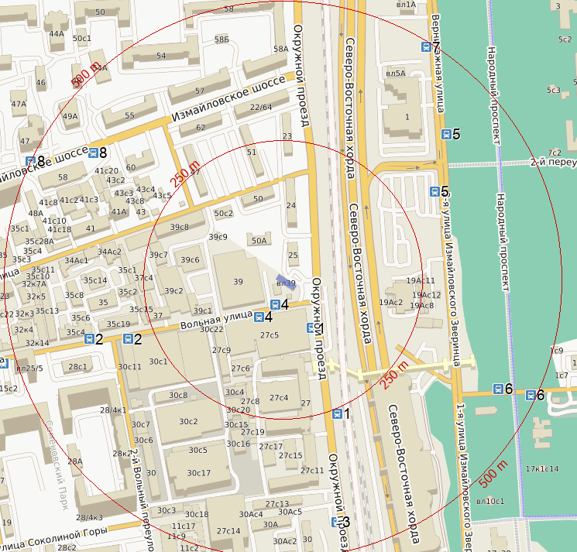Click rightmost bus stop 6 icon
577x552 pixels.
531,396
